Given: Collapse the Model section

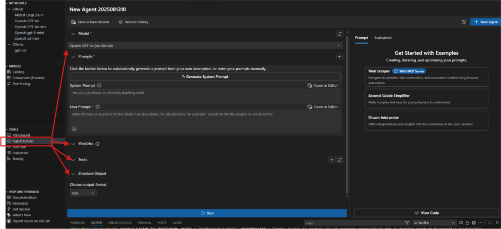Looking at the screenshot, I should pyautogui.click(x=73, y=34).
